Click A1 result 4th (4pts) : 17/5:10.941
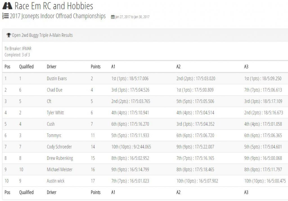Screen dimensions: 288x201 [130, 113]
